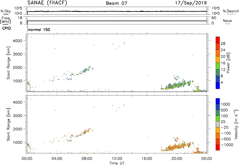This screenshot has width=239, height=165.
Task: Click the "12:00" time axis label
Action: tap(117, 159)
